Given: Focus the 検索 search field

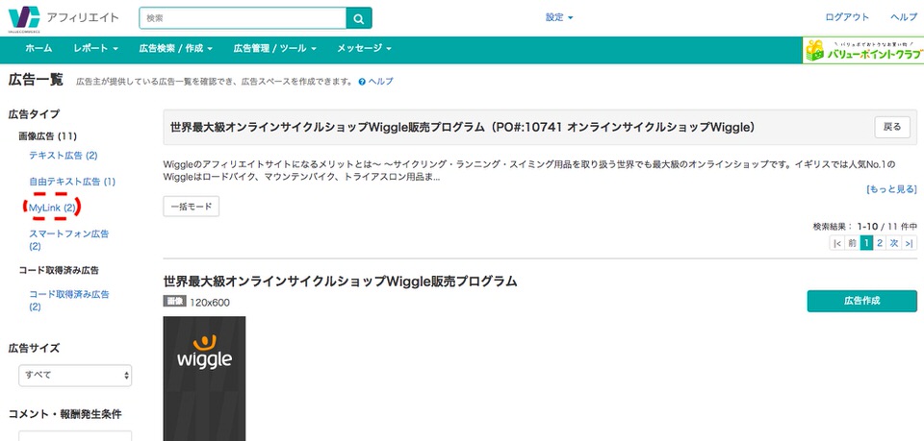Looking at the screenshot, I should (x=243, y=18).
